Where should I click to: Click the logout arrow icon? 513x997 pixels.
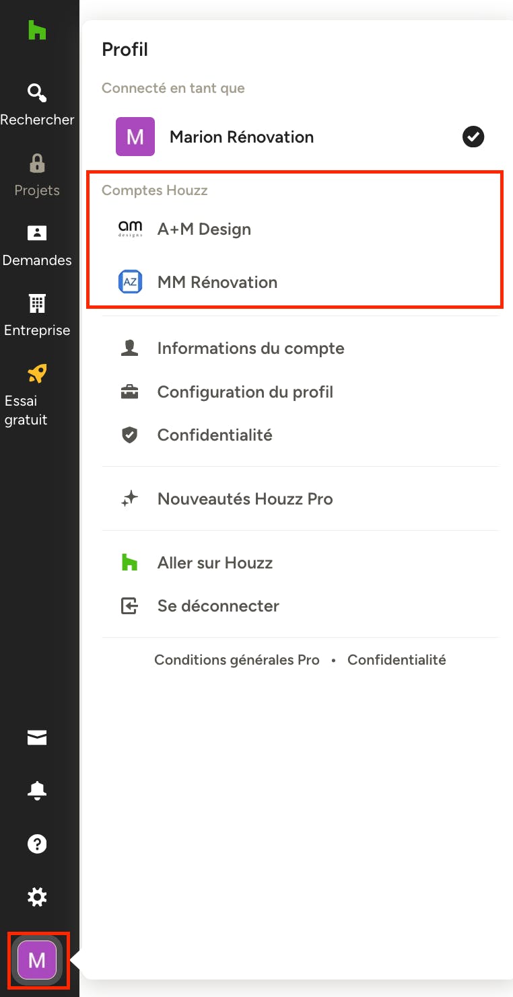point(129,606)
